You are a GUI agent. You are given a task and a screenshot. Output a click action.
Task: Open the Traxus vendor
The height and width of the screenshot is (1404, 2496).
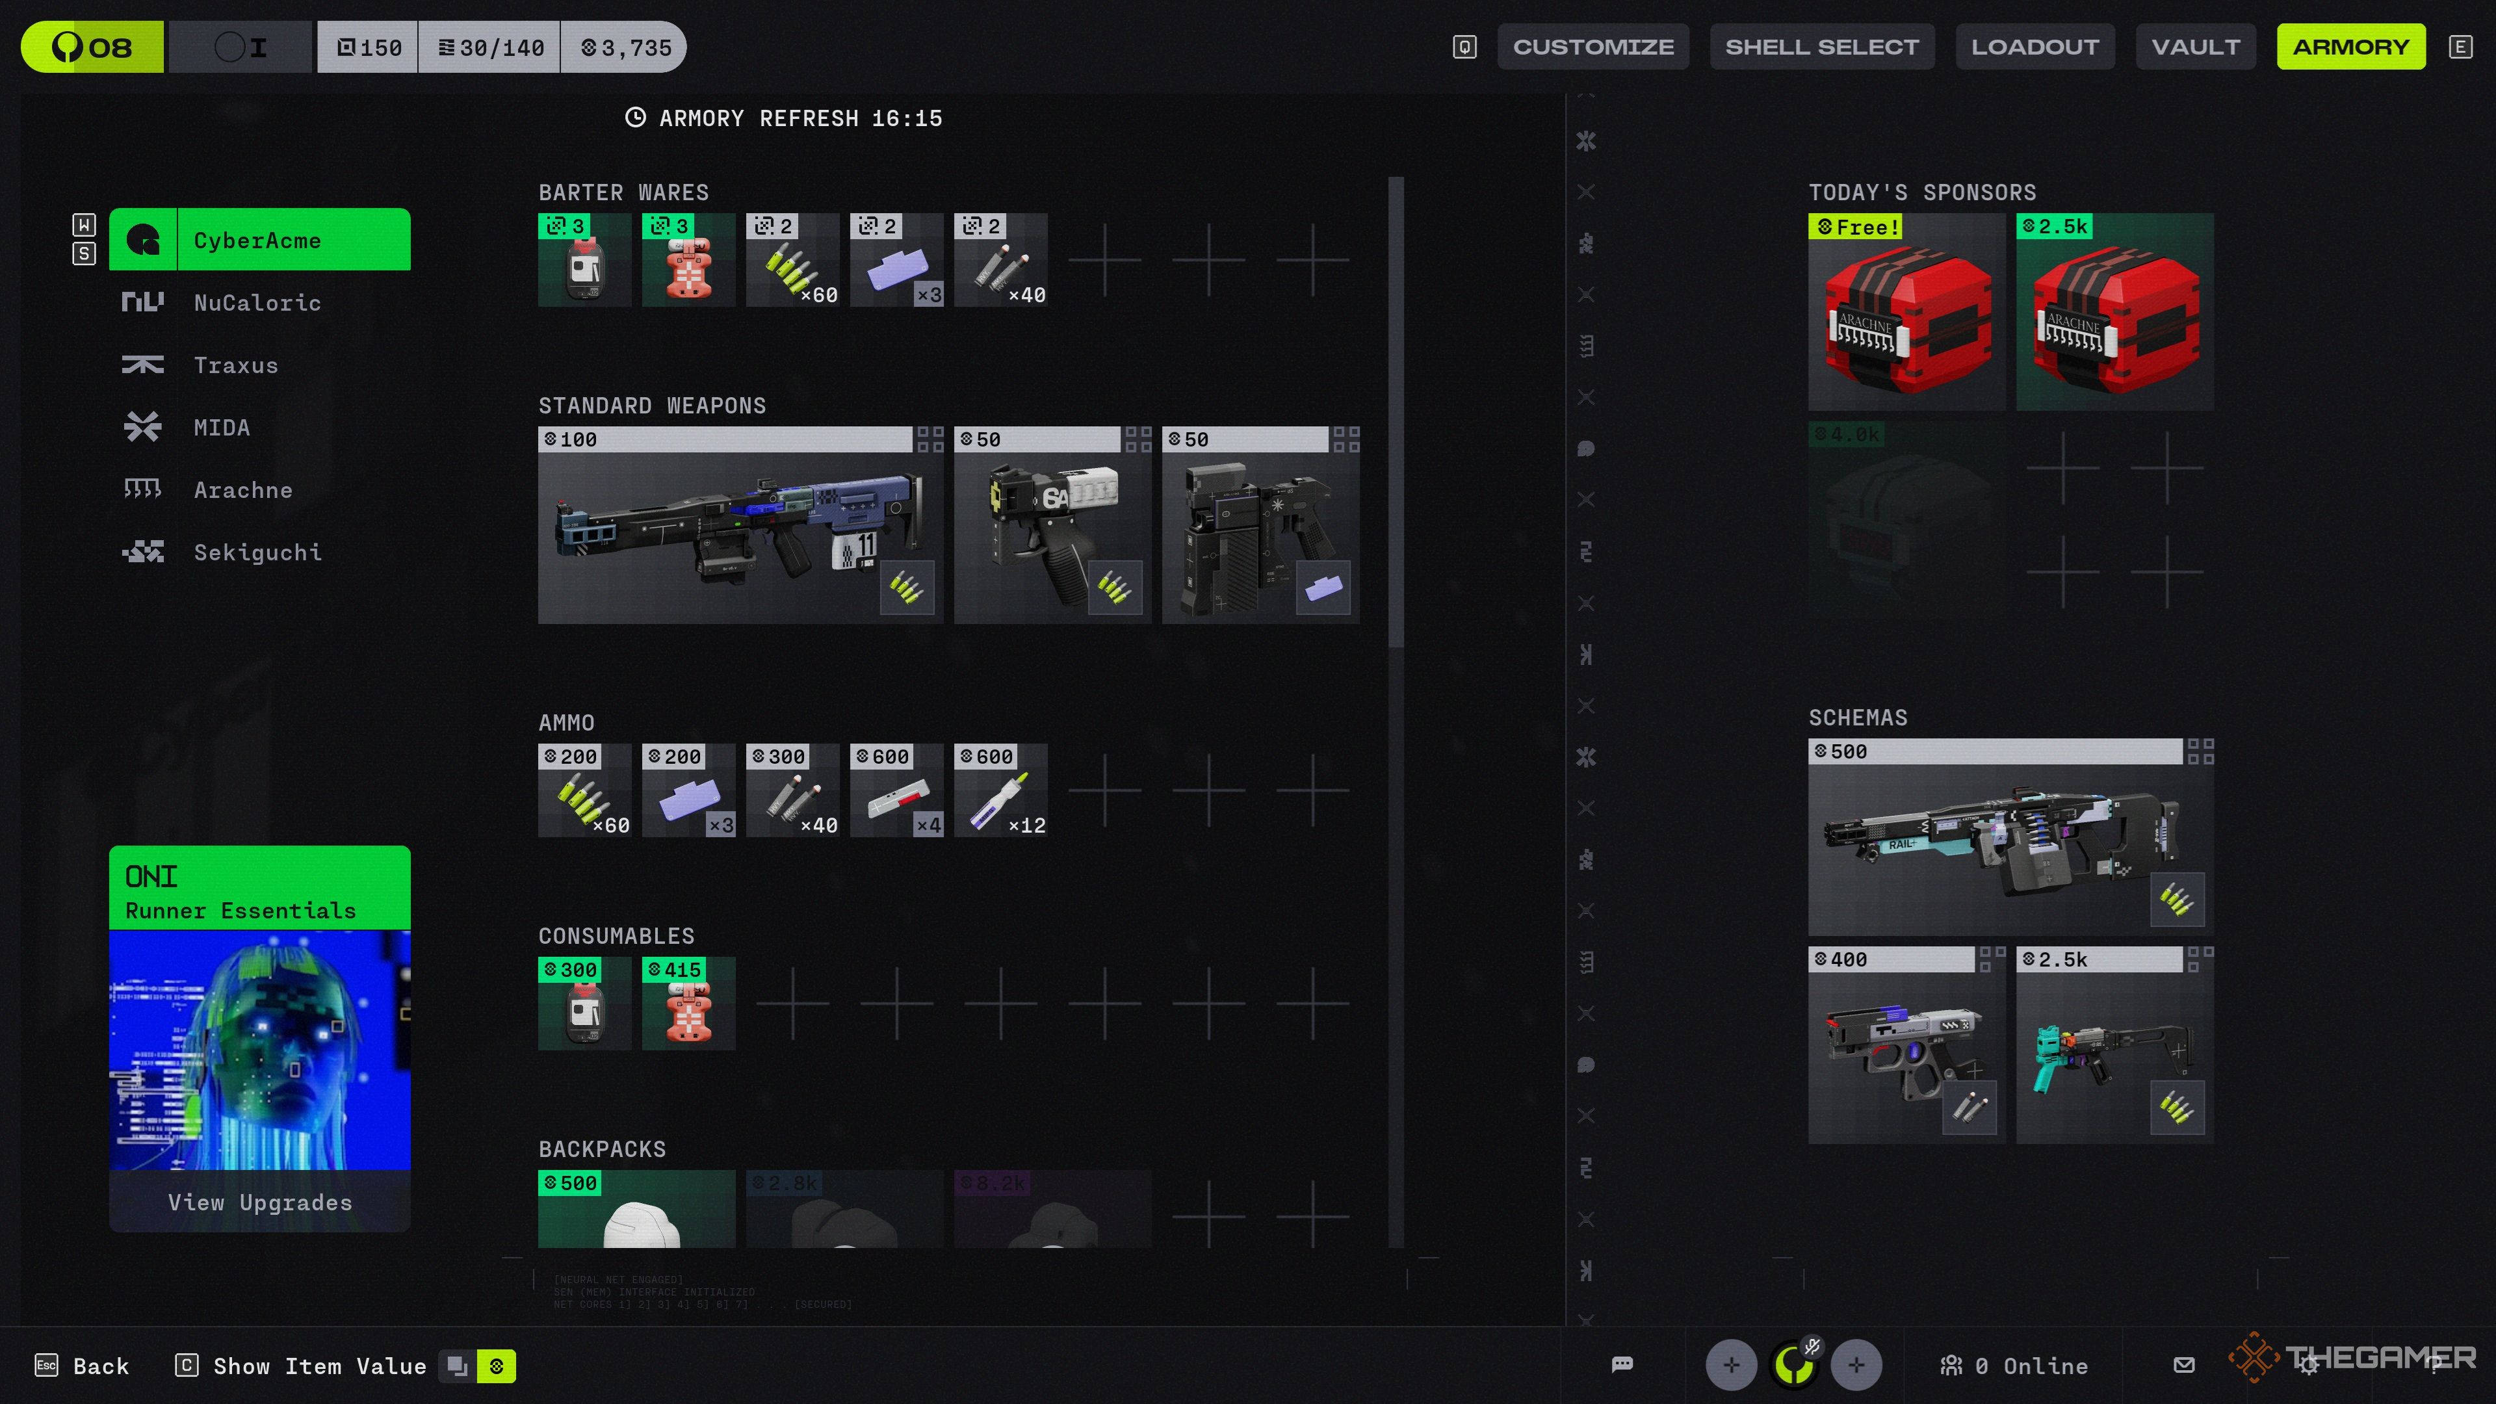coord(235,365)
